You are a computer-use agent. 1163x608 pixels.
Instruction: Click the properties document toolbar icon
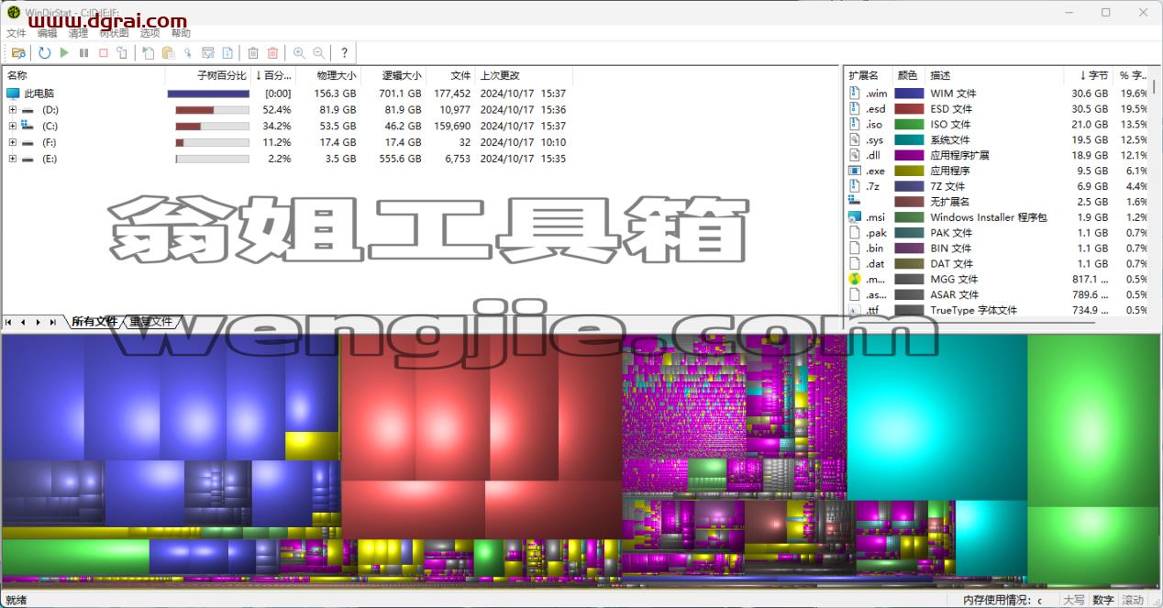(x=227, y=53)
